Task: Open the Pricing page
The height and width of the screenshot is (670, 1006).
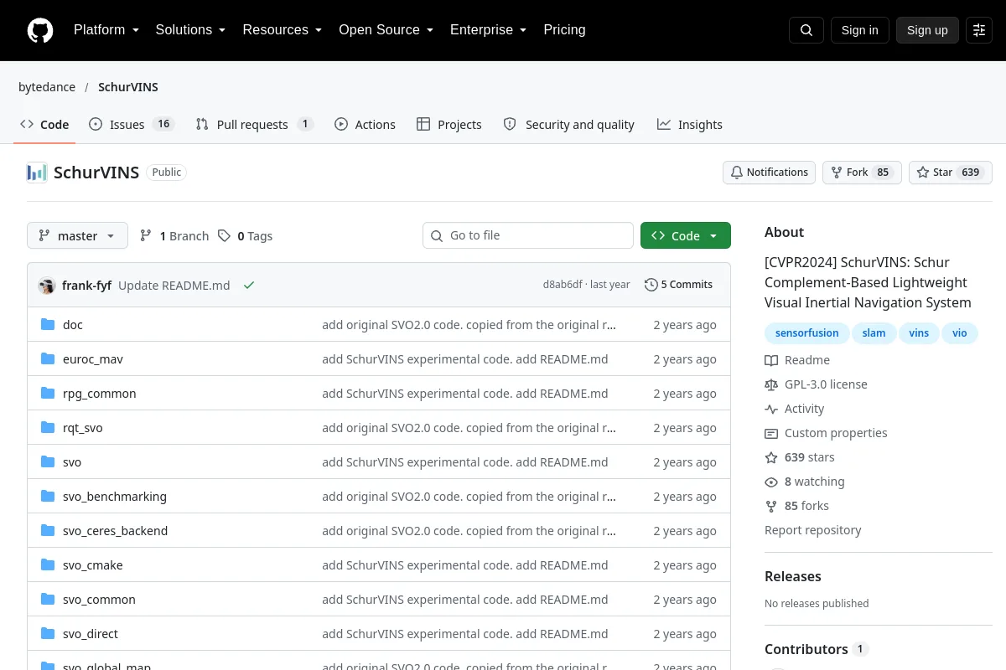Action: 564,30
